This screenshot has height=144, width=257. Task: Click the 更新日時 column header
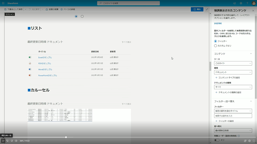point(95,51)
